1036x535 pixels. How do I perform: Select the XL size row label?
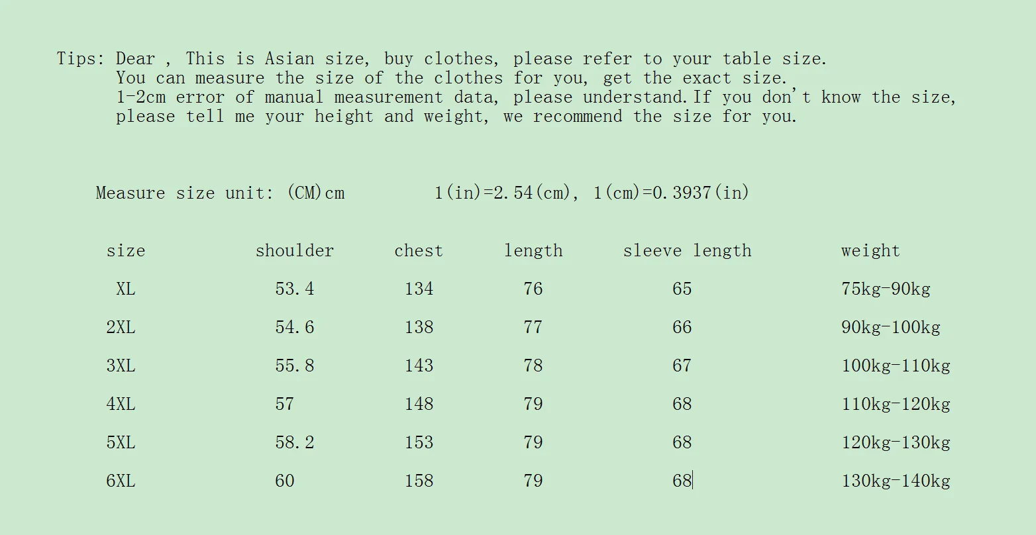126,289
